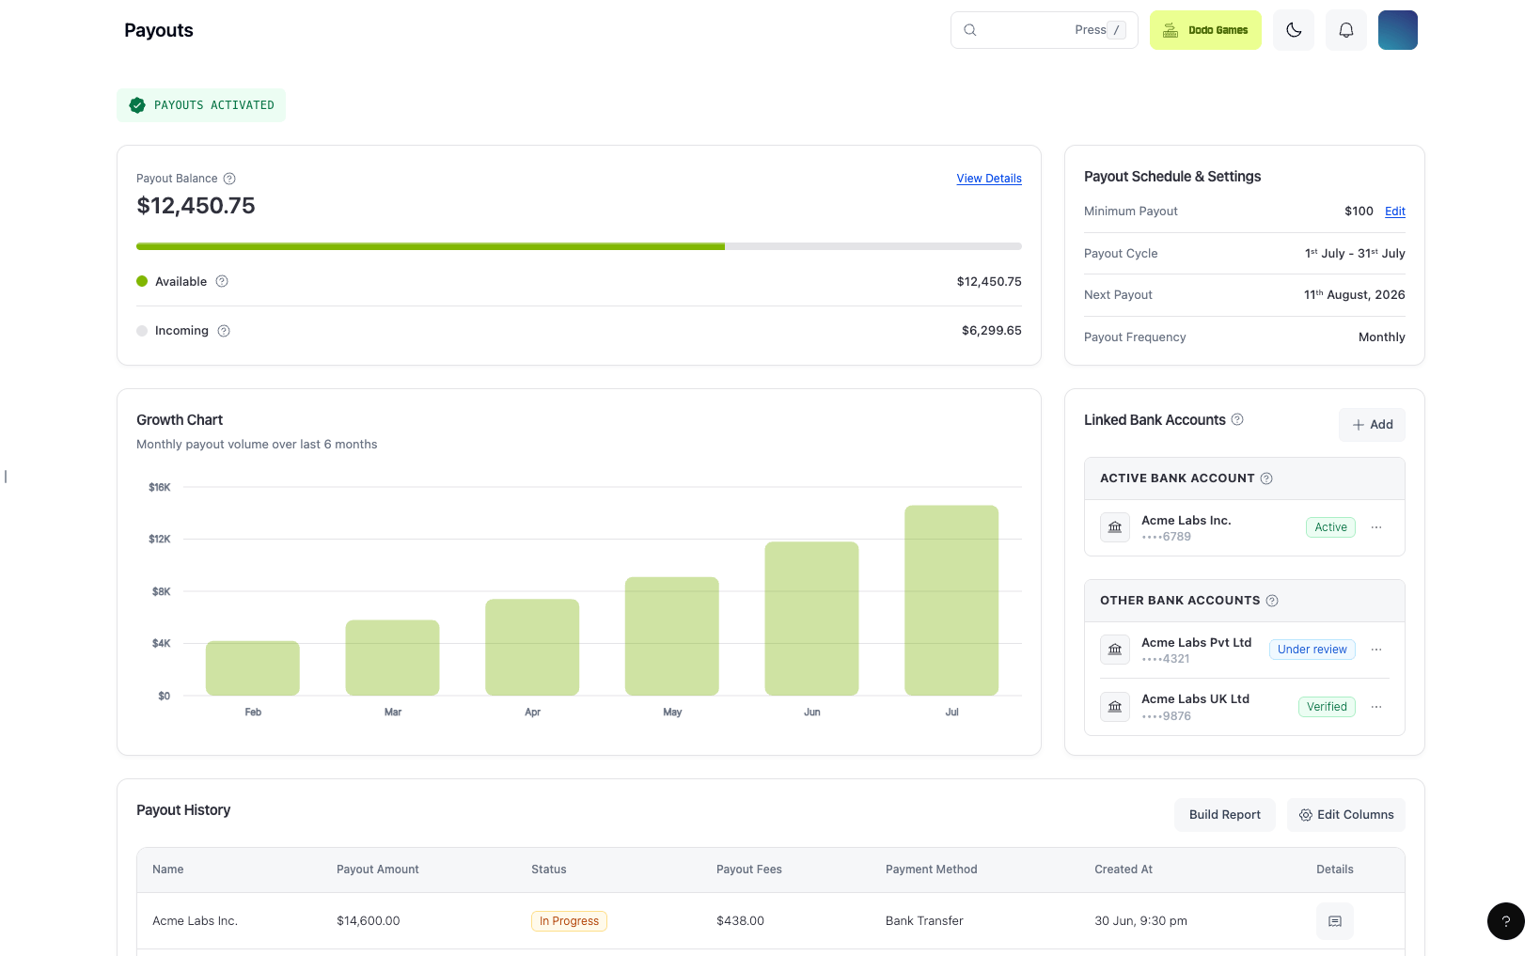Viewport: 1540px width, 956px height.
Task: Click bank icon for Acme Labs Inc.
Action: click(x=1115, y=527)
